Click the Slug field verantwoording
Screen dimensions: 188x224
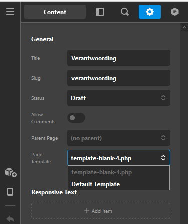[119, 78]
